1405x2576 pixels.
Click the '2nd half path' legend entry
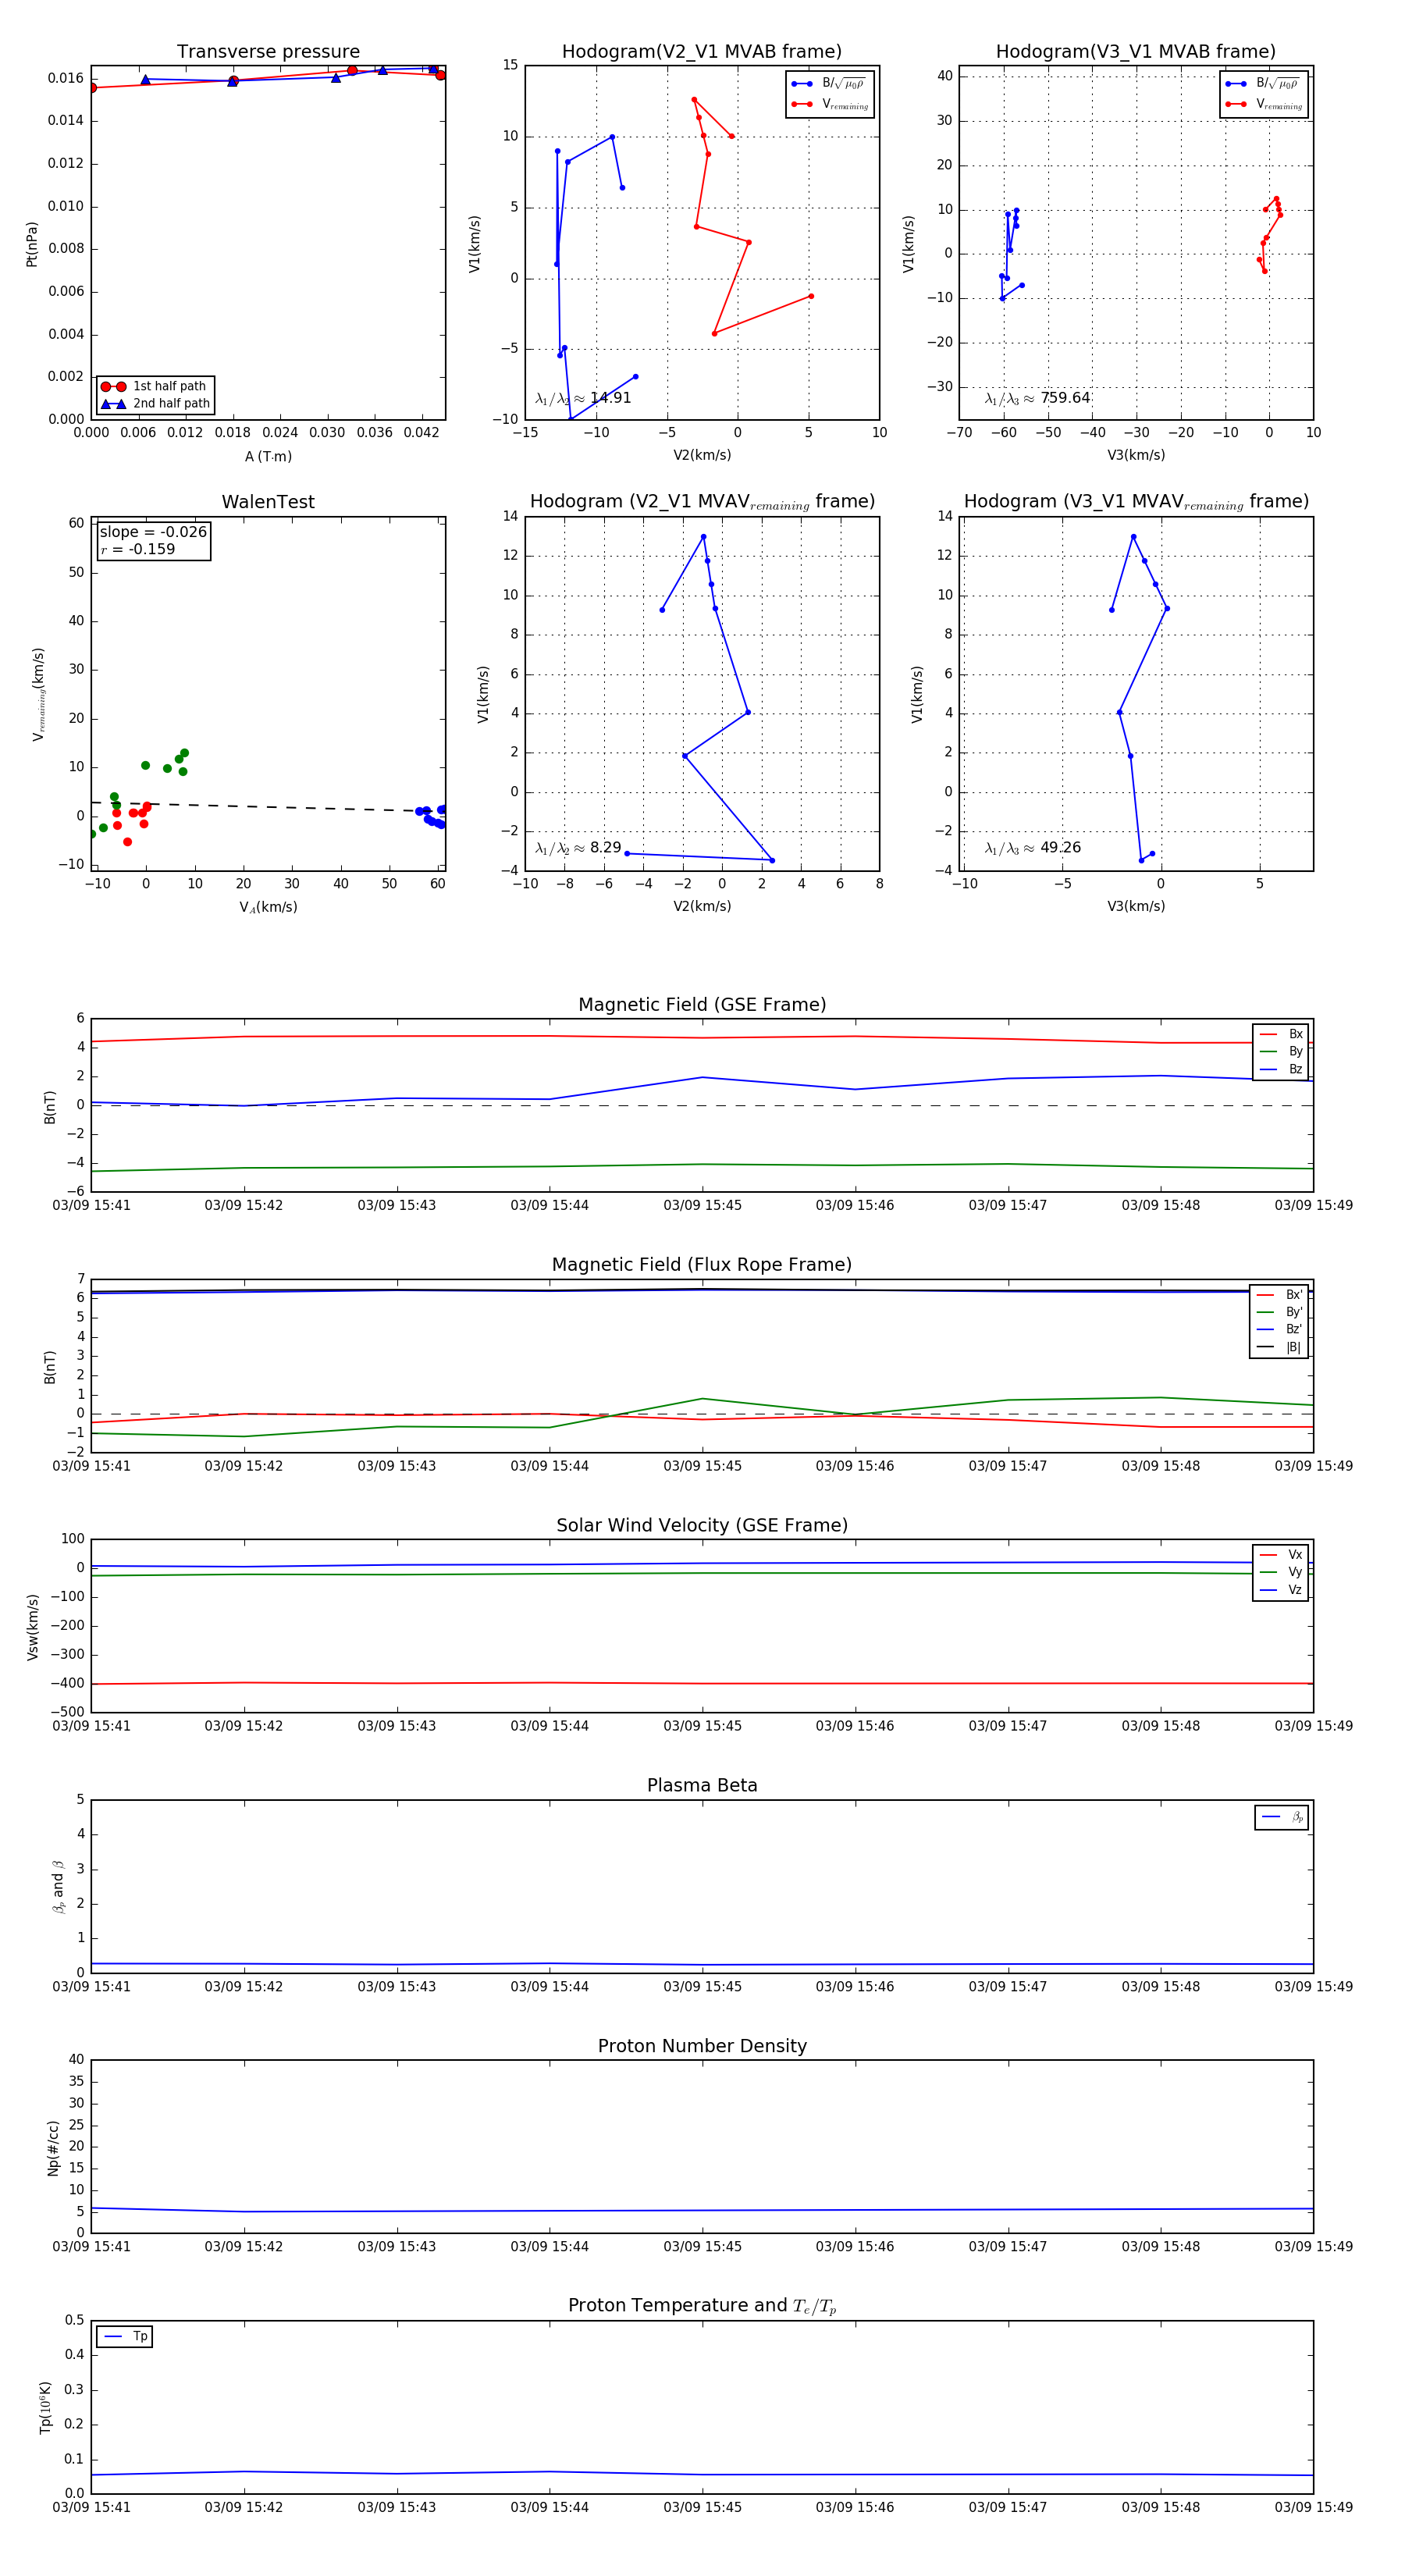[155, 404]
